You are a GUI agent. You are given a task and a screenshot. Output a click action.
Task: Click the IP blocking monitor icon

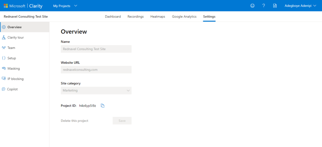[4, 79]
